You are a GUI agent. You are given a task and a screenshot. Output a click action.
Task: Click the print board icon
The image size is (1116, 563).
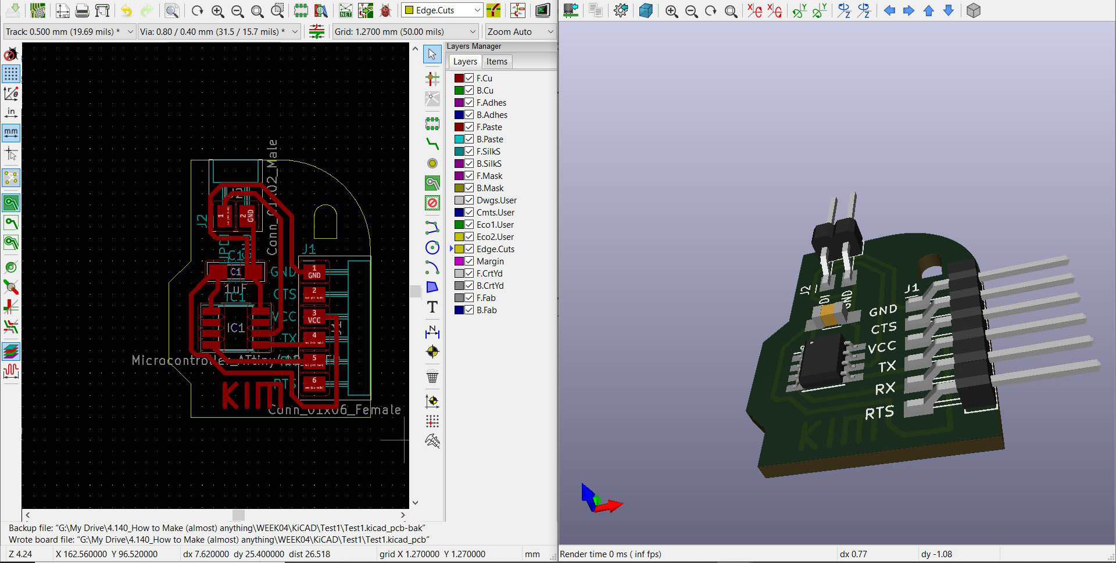82,10
